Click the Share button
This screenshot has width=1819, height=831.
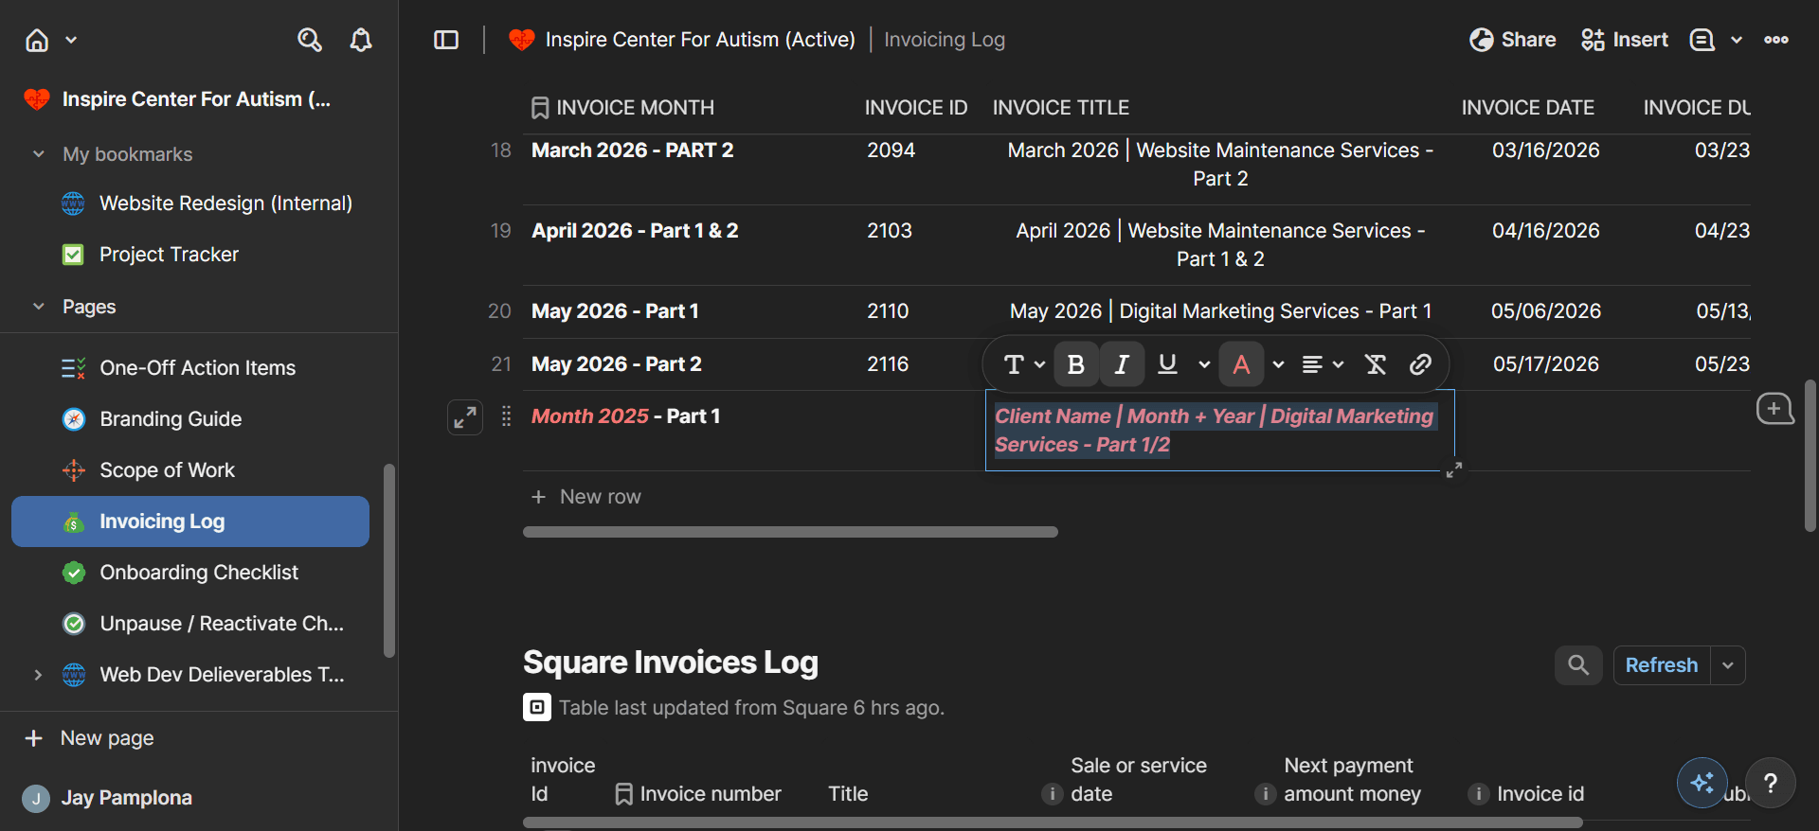click(1513, 40)
